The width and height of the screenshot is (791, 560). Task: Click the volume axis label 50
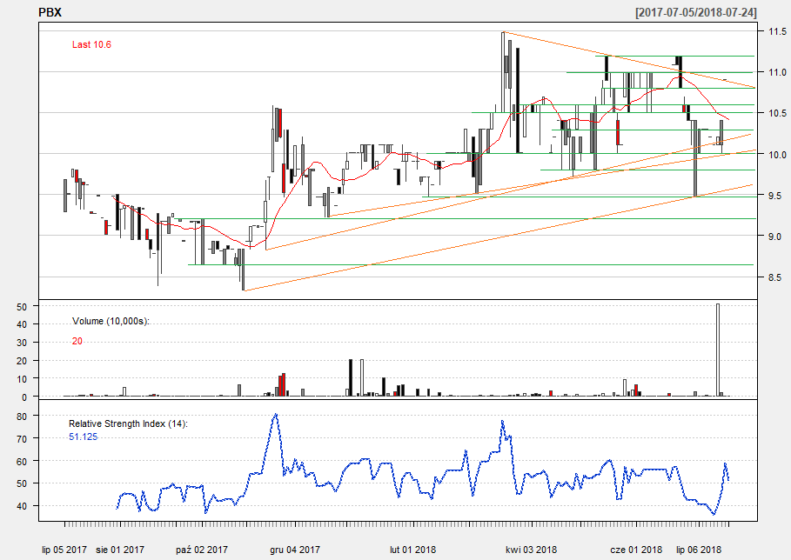[x=22, y=306]
